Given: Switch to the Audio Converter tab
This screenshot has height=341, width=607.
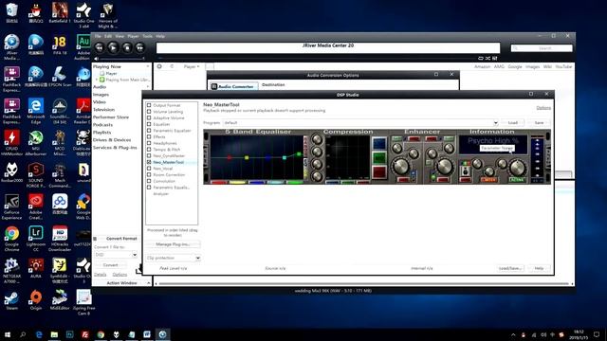Looking at the screenshot, I should tap(233, 86).
